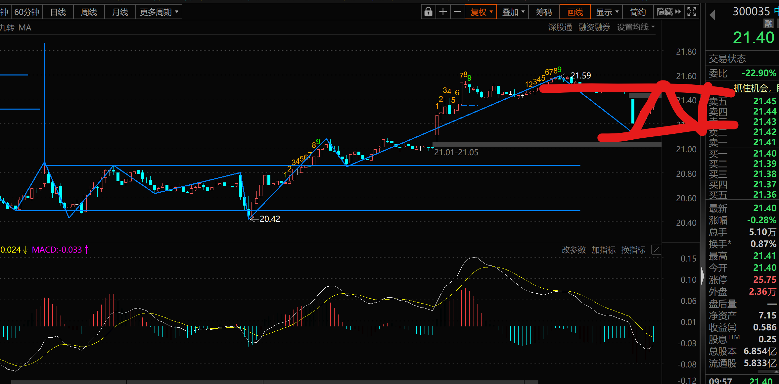
Task: Open the 设置均线 dropdown
Action: pyautogui.click(x=635, y=27)
